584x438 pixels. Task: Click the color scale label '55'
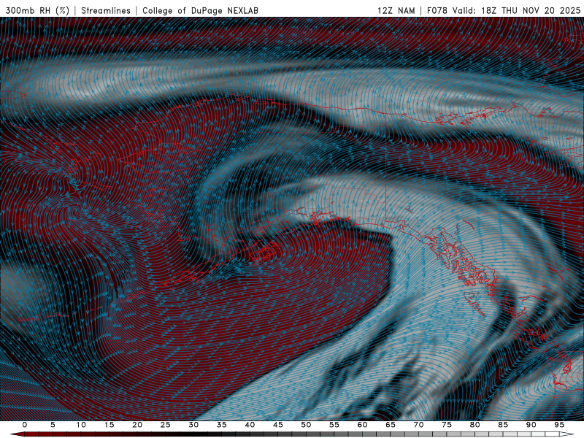[334, 425]
